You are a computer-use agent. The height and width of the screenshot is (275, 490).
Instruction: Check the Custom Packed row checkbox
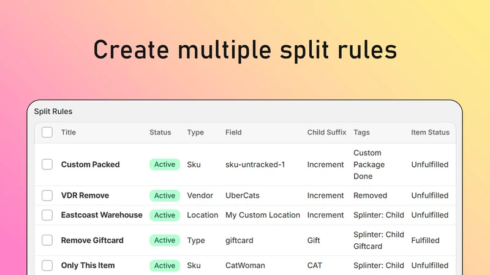47,164
